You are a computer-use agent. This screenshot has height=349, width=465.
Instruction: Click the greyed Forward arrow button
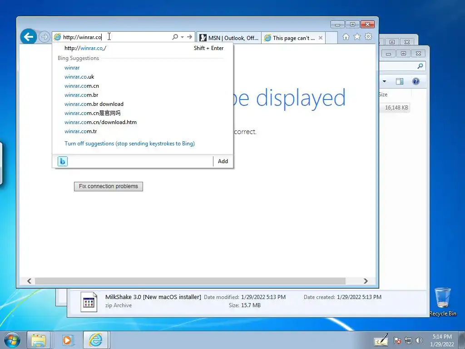44,37
